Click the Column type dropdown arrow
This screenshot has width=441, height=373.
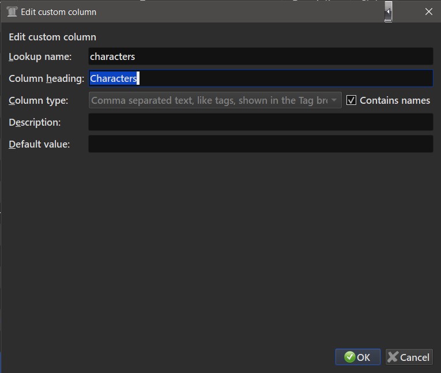click(334, 100)
